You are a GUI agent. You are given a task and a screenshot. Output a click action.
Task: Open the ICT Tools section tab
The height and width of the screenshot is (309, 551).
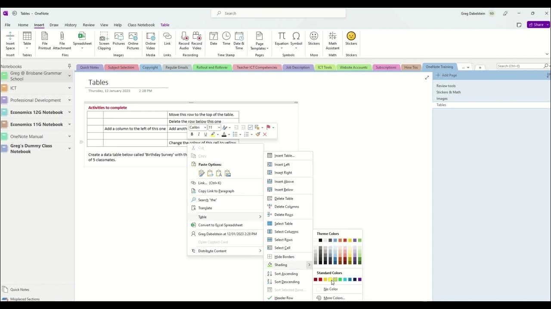(x=325, y=67)
